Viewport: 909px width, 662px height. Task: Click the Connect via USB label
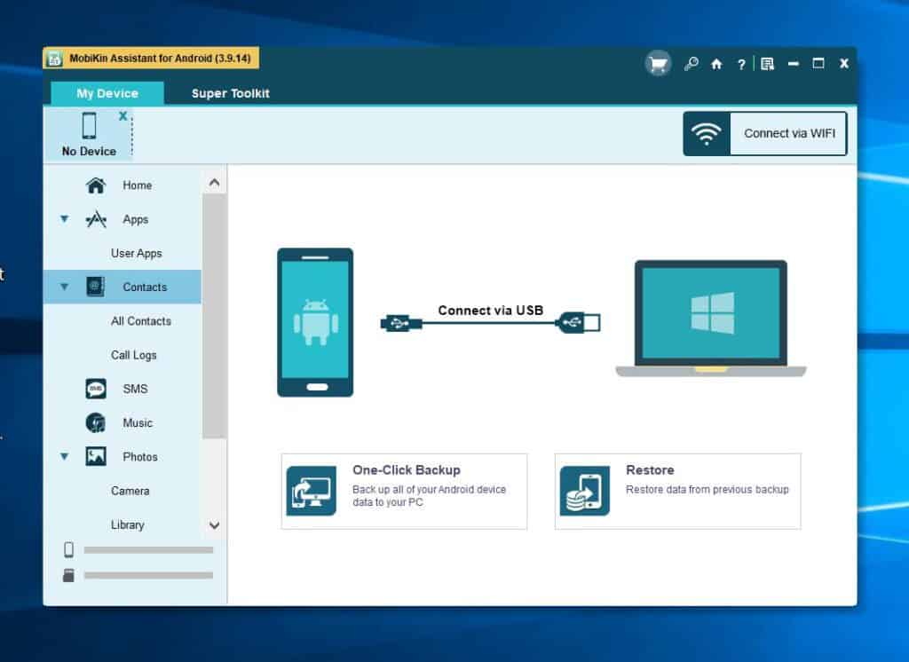(490, 310)
